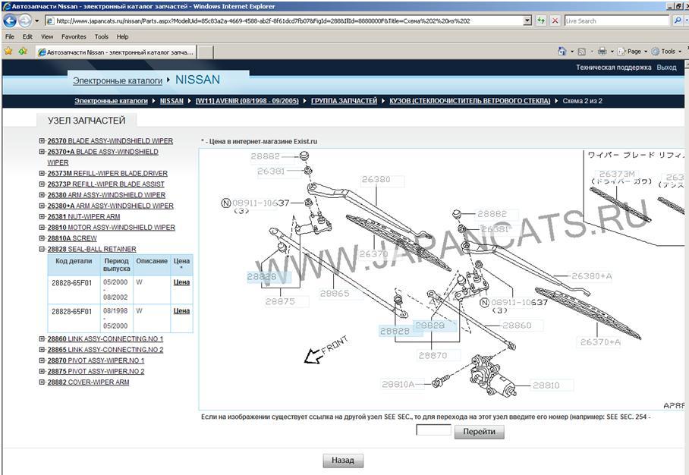Click the ГРУППА ЗАПЧАСТЕЙ breadcrumb link
The image size is (689, 475).
[344, 101]
